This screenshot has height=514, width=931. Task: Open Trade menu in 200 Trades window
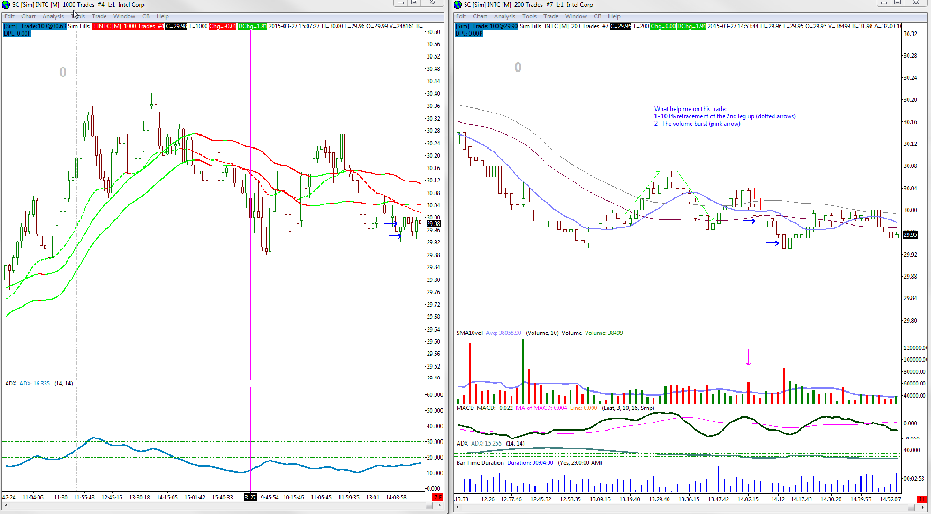pyautogui.click(x=551, y=16)
